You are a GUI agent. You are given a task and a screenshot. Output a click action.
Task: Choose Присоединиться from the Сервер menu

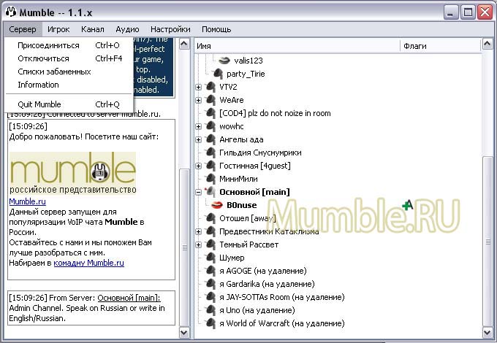(x=48, y=45)
